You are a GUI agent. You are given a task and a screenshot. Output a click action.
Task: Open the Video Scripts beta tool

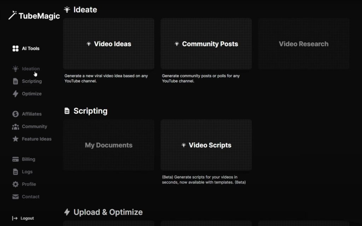pyautogui.click(x=206, y=145)
